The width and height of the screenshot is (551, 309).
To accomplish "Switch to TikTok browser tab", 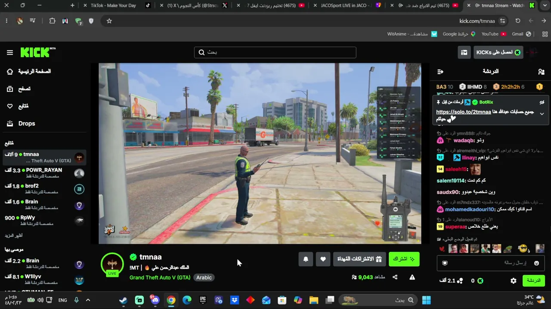I will (118, 6).
